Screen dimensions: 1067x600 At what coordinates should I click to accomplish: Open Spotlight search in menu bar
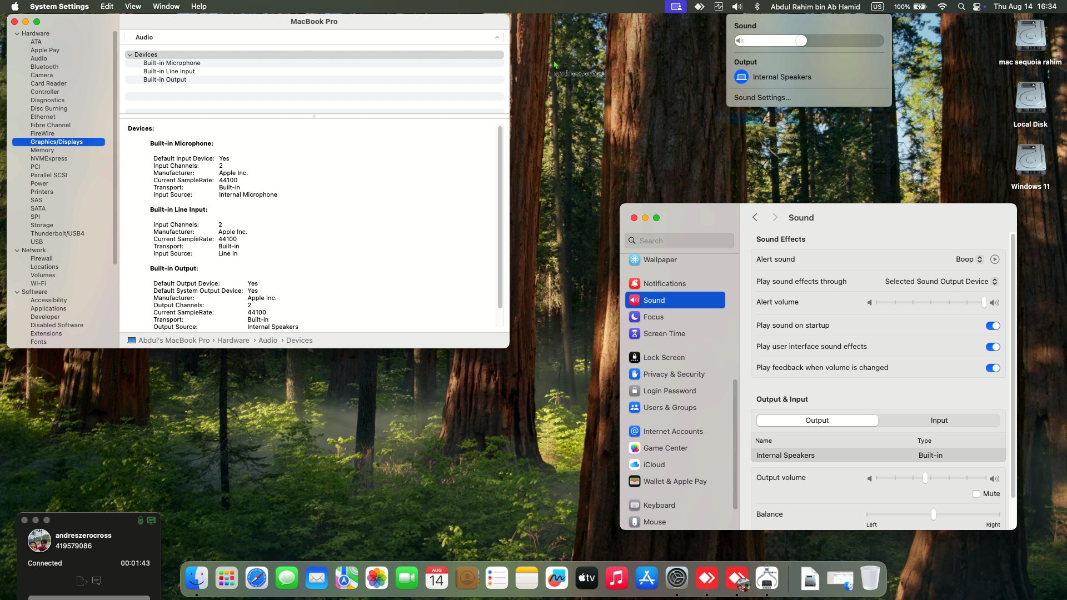click(x=961, y=7)
